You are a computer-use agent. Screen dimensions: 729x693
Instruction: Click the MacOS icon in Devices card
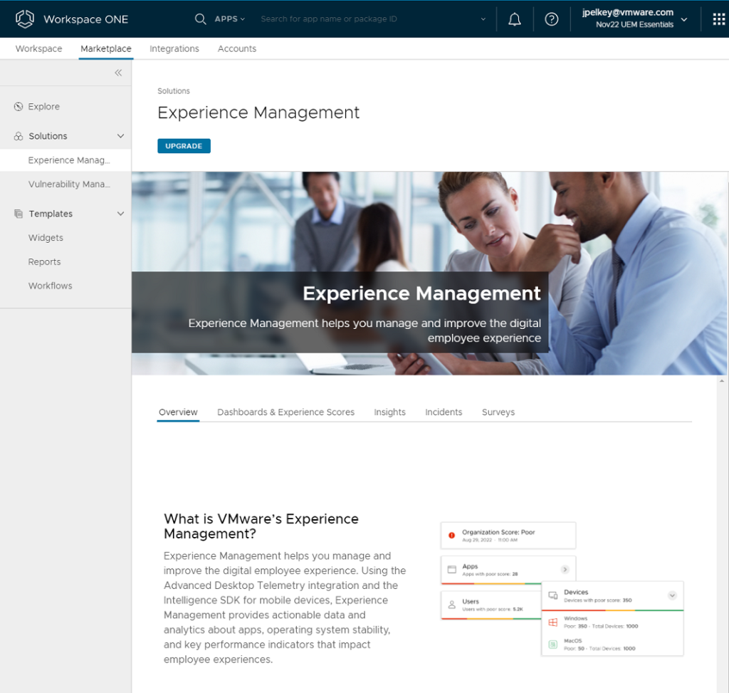[x=552, y=644]
